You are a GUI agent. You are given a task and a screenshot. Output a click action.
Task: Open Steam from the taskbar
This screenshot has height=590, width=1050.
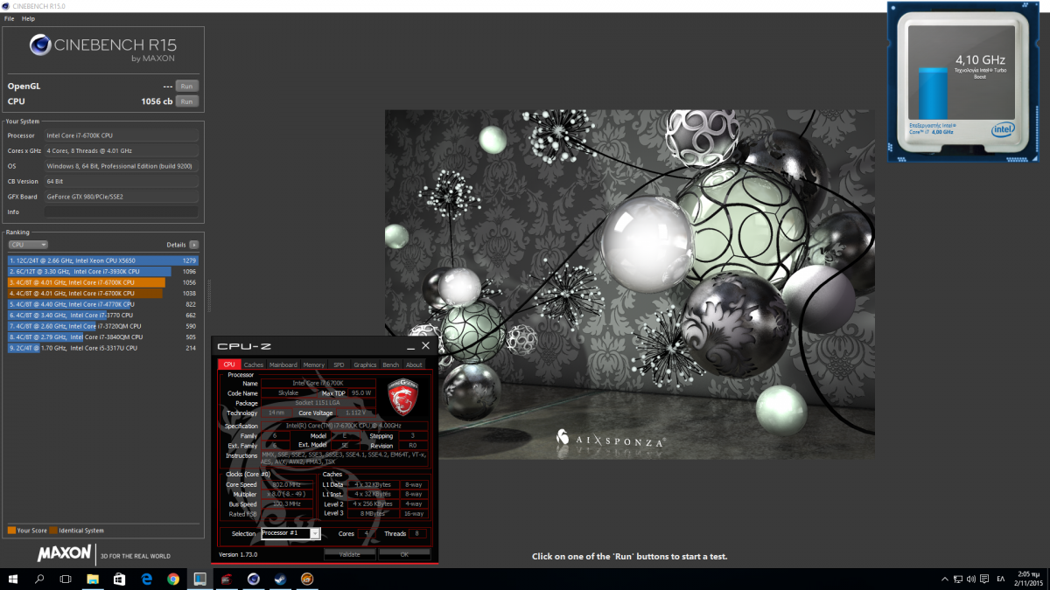tap(280, 579)
